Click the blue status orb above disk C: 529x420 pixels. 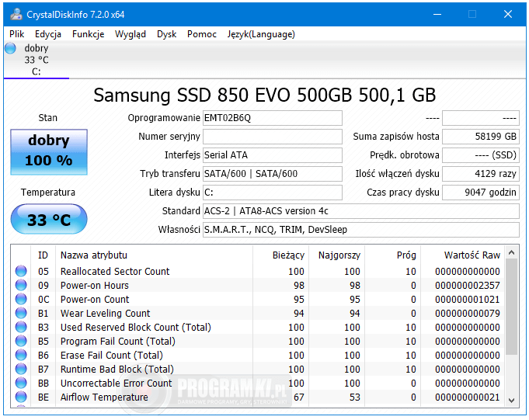point(10,48)
